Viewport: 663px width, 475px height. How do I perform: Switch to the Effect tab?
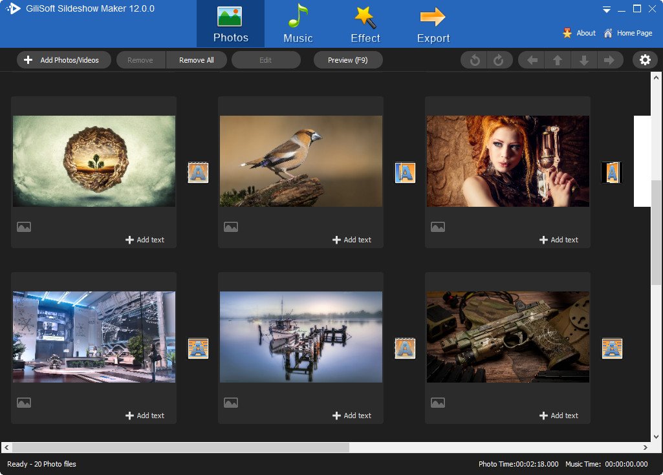pyautogui.click(x=365, y=24)
